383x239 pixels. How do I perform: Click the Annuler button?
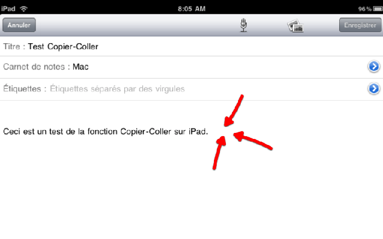pyautogui.click(x=19, y=25)
